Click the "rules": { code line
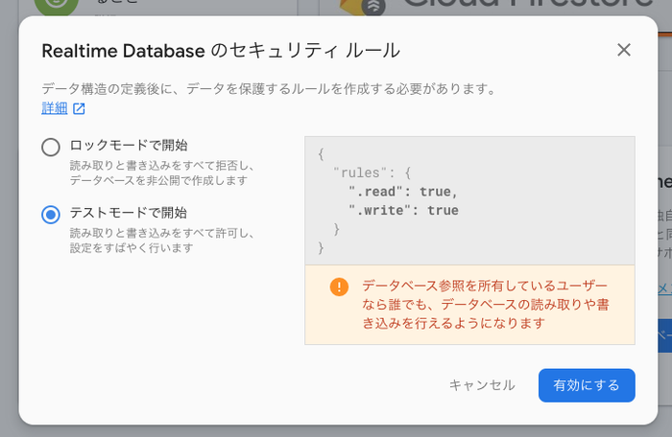The width and height of the screenshot is (672, 437). tap(372, 172)
